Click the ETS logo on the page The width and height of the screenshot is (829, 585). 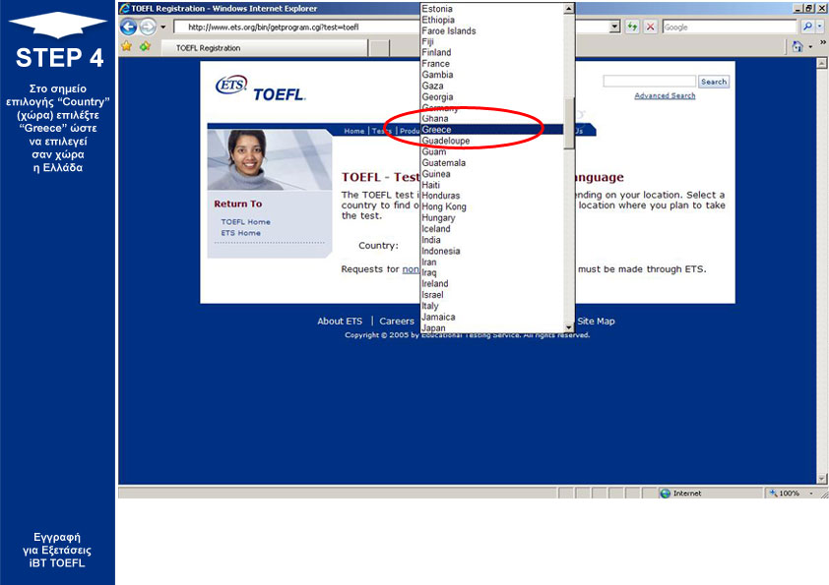click(x=231, y=85)
